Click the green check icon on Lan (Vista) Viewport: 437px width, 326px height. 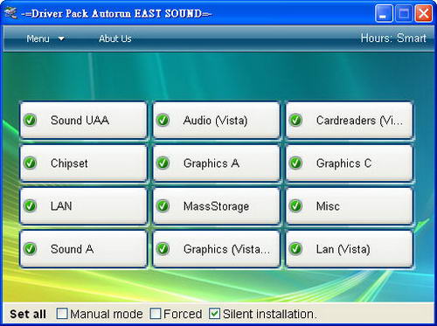pos(295,249)
